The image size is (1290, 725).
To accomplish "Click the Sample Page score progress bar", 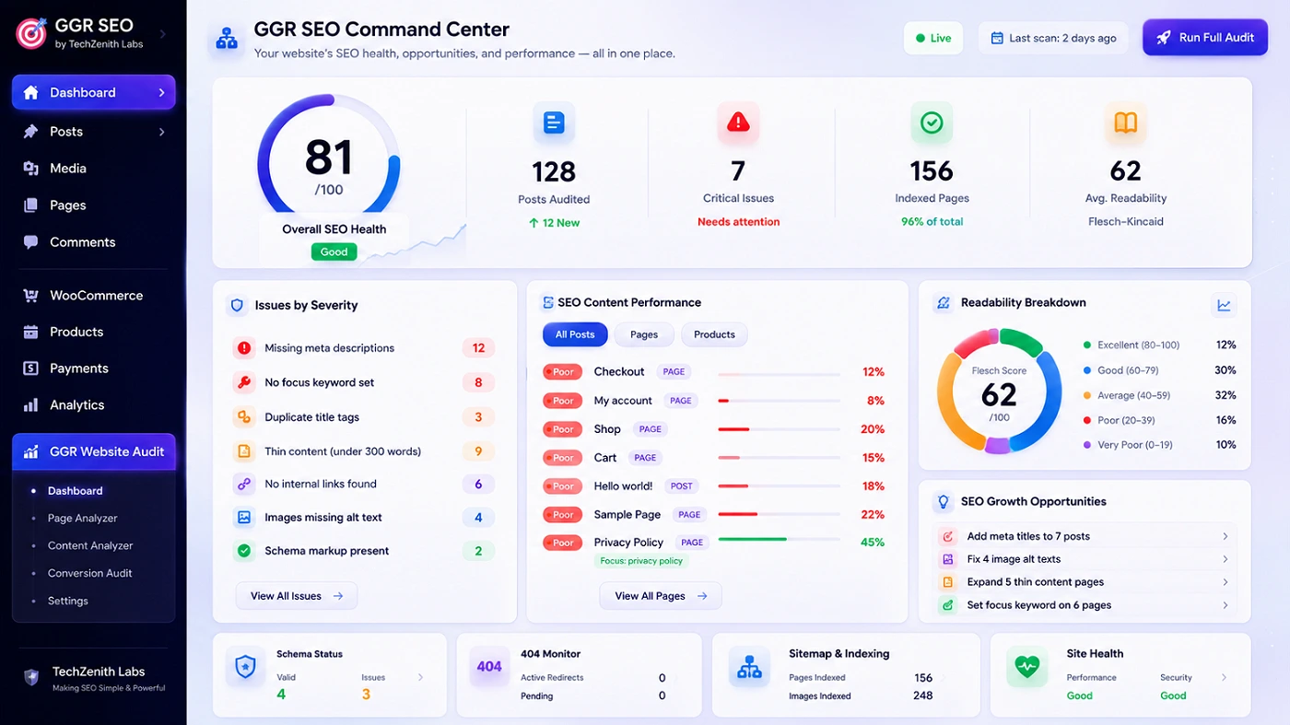I will (x=779, y=514).
